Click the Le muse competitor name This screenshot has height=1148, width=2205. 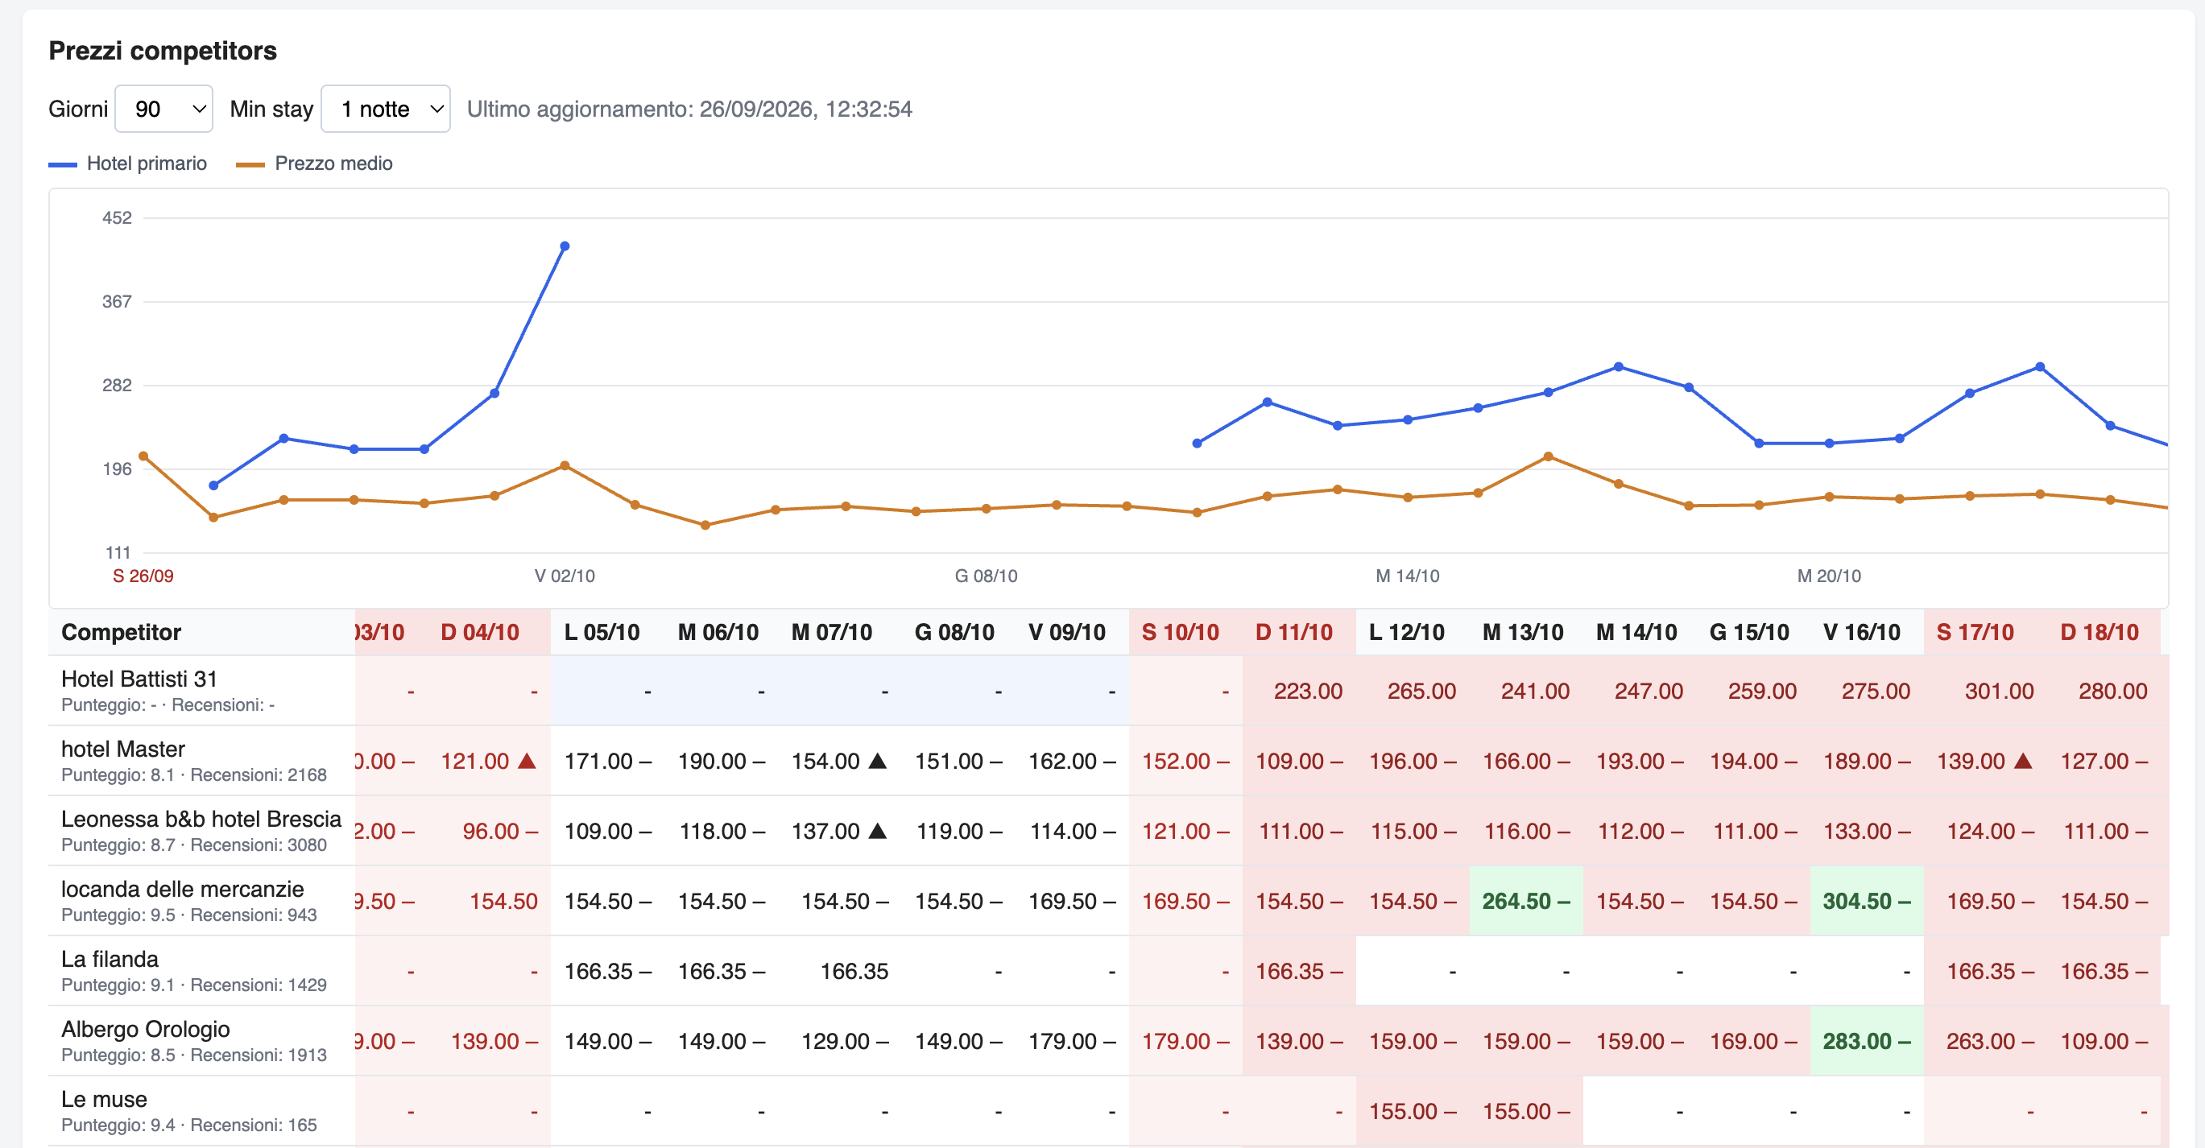[105, 1099]
